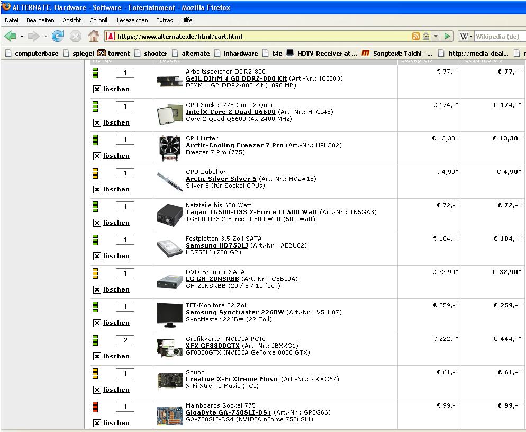Screen dimensions: 526x432
Task: Open the HDTV-Receiver bookmark
Action: [x=322, y=54]
